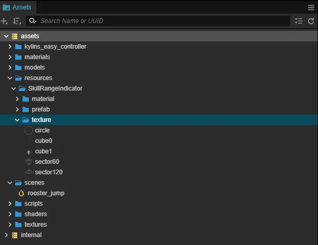Click the collapse all folders icon

point(299,21)
